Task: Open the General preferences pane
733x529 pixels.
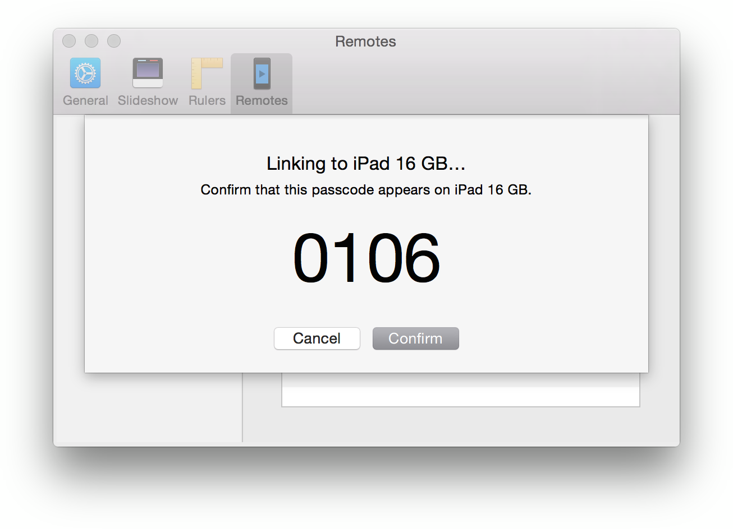Action: point(85,82)
